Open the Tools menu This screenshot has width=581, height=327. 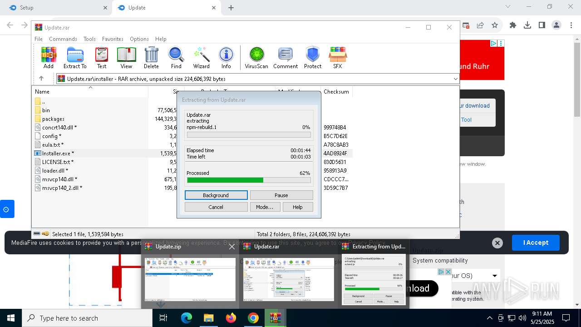click(x=89, y=39)
